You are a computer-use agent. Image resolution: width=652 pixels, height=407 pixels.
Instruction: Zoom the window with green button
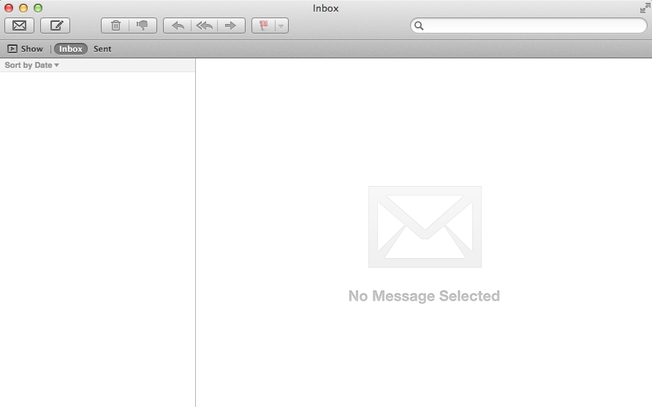38,8
